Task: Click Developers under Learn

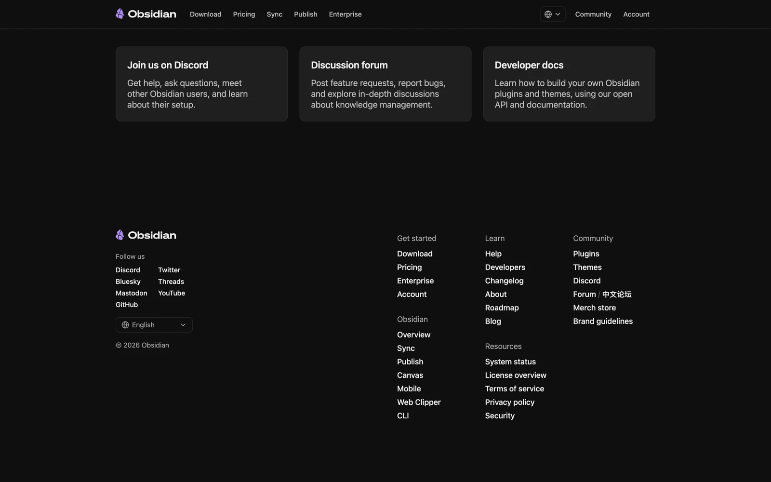Action: coord(505,267)
